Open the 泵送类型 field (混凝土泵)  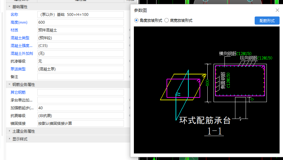(81, 69)
